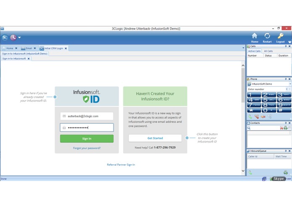Click the green phone icon in InboundQueue
The width and height of the screenshot is (292, 207).
click(x=250, y=173)
